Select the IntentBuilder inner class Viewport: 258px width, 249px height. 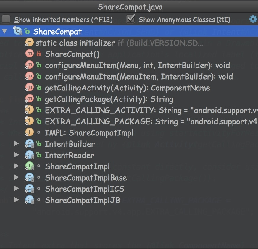click(129, 144)
